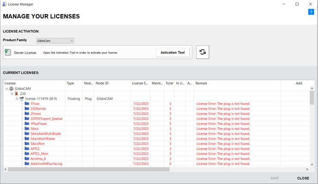Click the 220 version node icon
The height and width of the screenshot is (184, 318).
coord(16,94)
